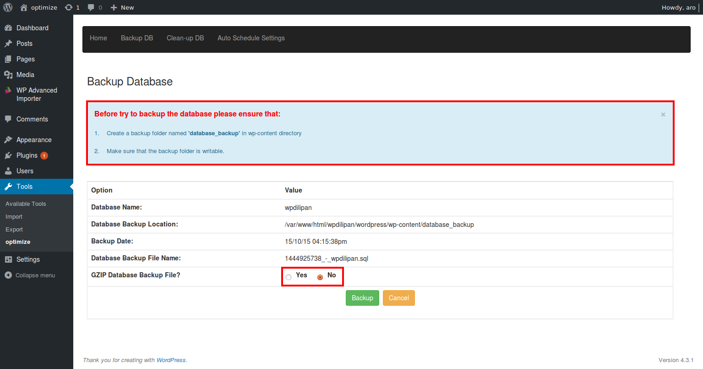This screenshot has height=369, width=703.
Task: Click the WP Advanced Importer icon
Action: (x=8, y=90)
